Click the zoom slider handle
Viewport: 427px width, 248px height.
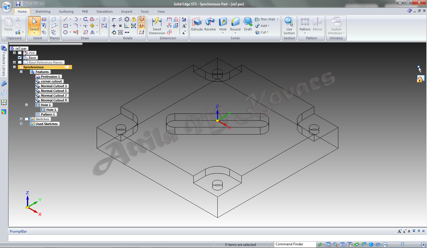[402, 244]
